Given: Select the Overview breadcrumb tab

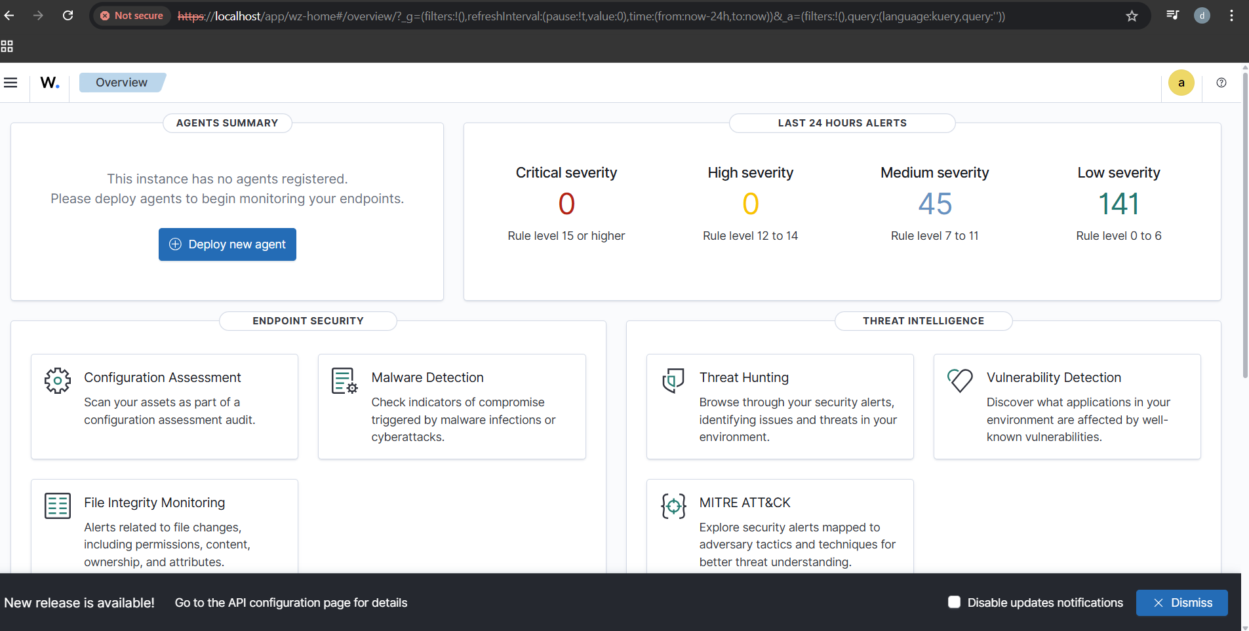Looking at the screenshot, I should (x=122, y=83).
